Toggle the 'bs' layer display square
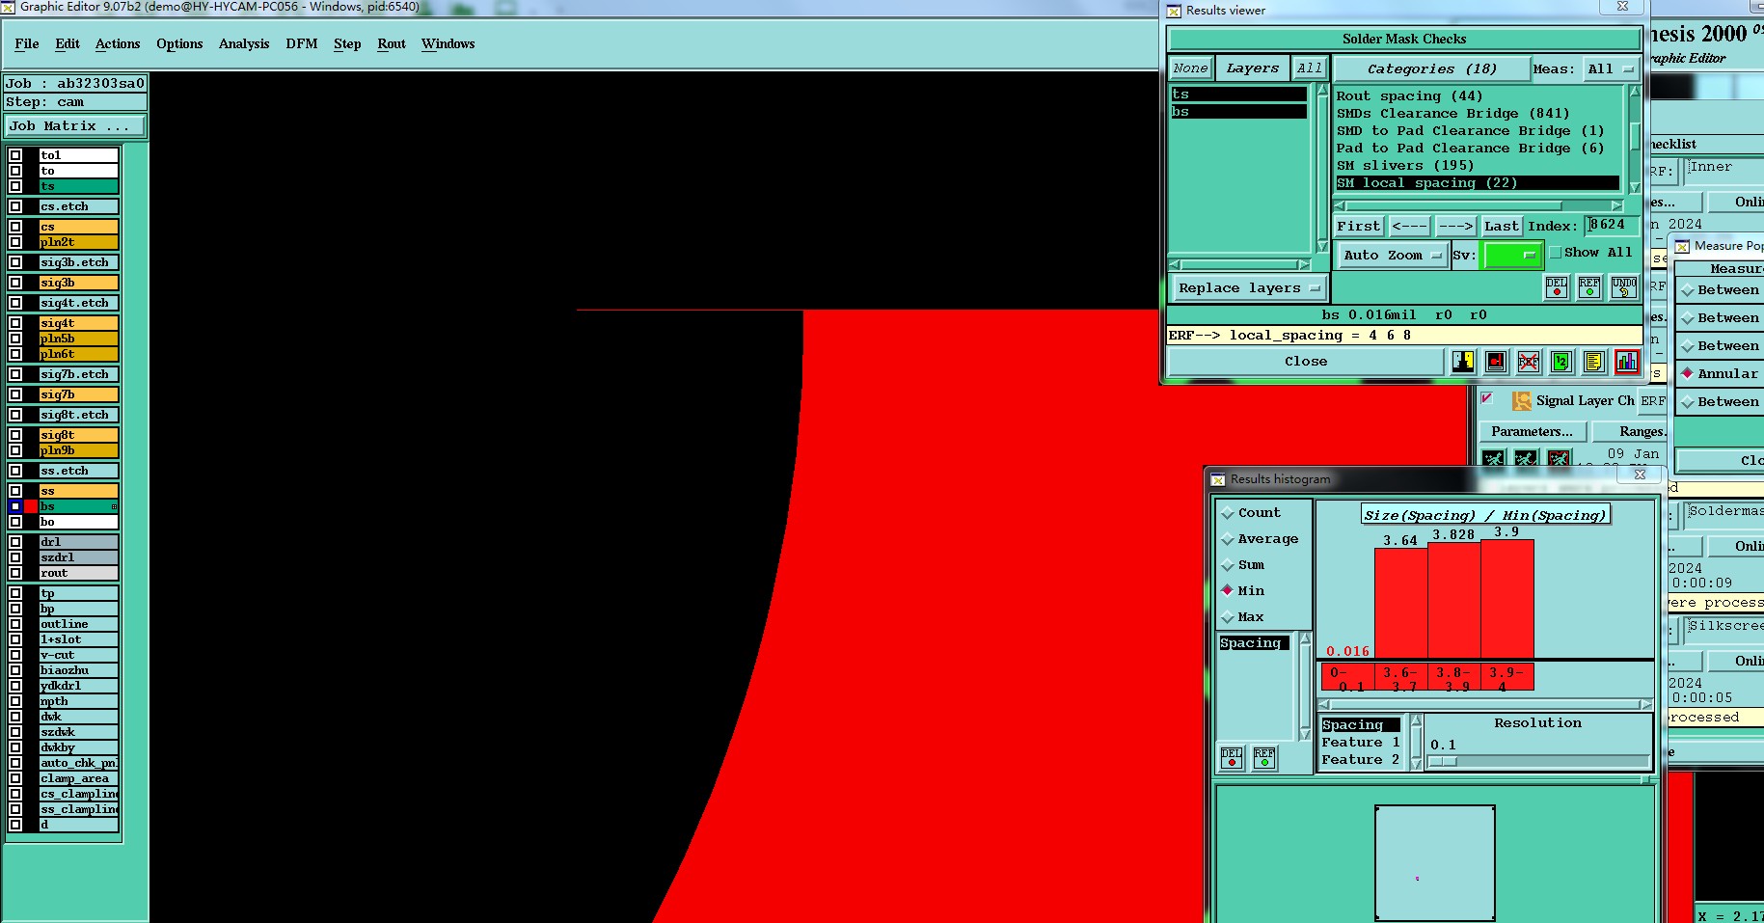1764x923 pixels. tap(15, 506)
